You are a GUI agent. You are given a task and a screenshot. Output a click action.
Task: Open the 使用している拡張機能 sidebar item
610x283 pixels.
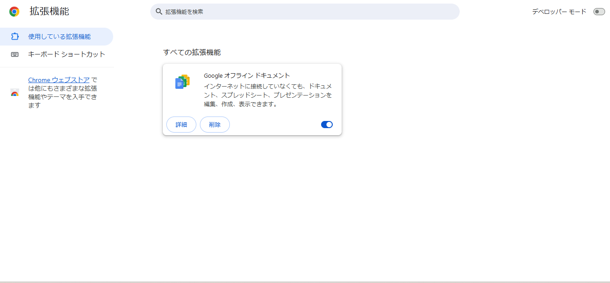click(59, 37)
